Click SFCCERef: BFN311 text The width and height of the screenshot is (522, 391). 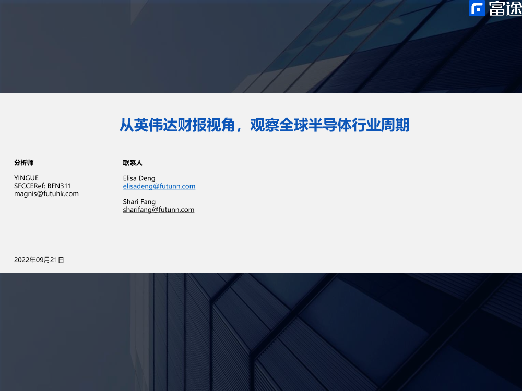point(43,186)
